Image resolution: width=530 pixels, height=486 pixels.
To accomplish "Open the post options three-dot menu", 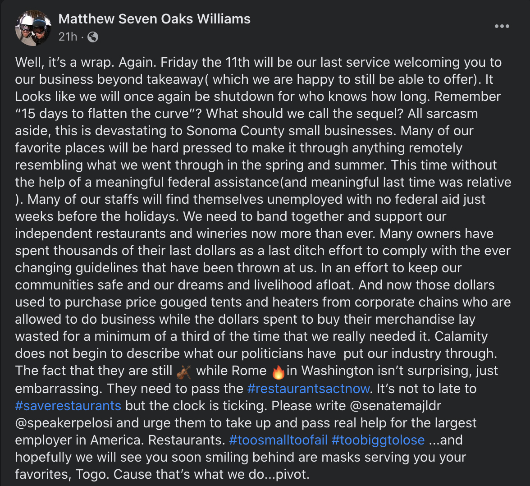I will pos(502,26).
